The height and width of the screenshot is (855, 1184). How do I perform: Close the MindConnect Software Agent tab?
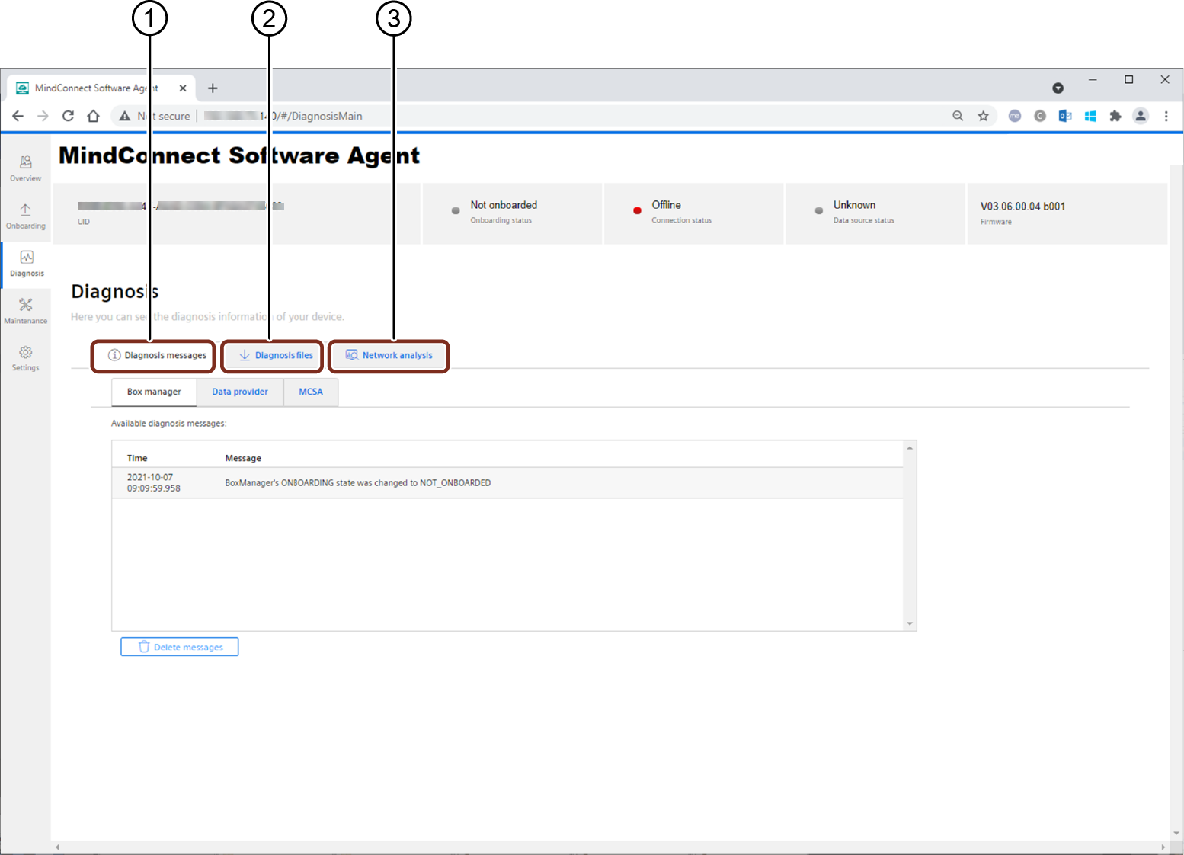pyautogui.click(x=183, y=88)
